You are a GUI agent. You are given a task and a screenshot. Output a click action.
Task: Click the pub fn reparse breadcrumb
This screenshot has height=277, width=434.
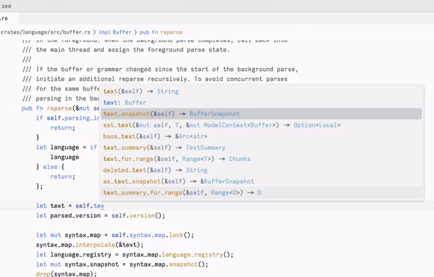tap(161, 32)
